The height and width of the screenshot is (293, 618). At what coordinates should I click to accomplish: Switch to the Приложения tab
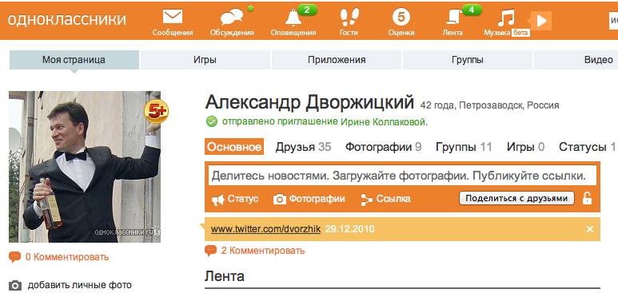(x=337, y=60)
